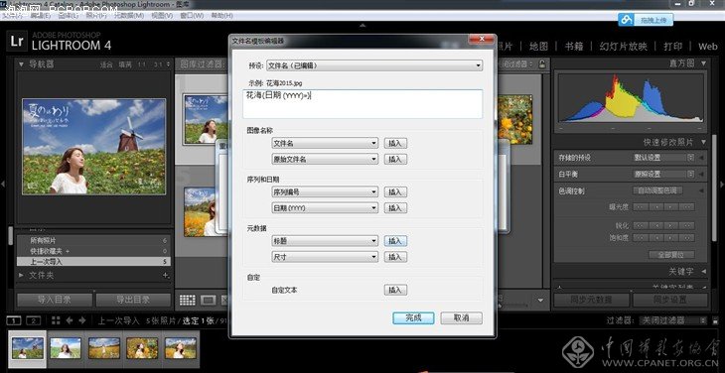The width and height of the screenshot is (725, 373).
Task: Select second thumbnail in the filmstrip
Action: pos(66,347)
